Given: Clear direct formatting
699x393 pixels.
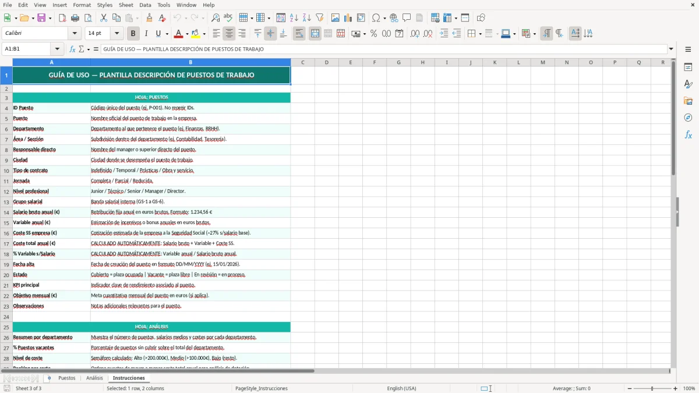Looking at the screenshot, I should 163,18.
